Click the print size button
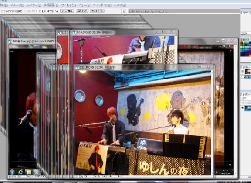This screenshot has height=183, width=251. 97,11
